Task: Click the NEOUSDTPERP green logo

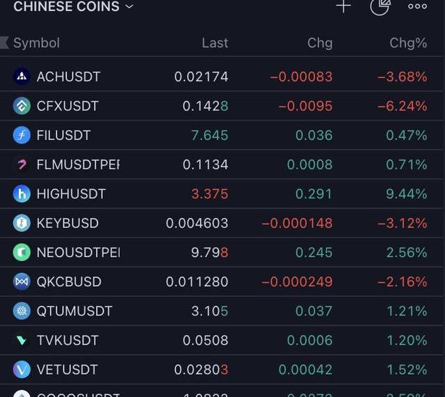Action: [22, 252]
